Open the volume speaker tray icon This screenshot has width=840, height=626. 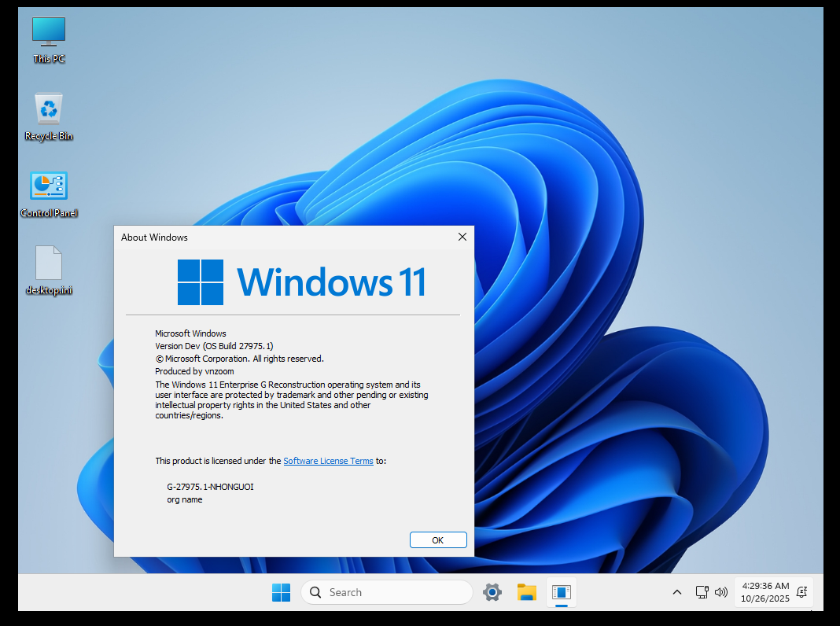click(x=721, y=592)
